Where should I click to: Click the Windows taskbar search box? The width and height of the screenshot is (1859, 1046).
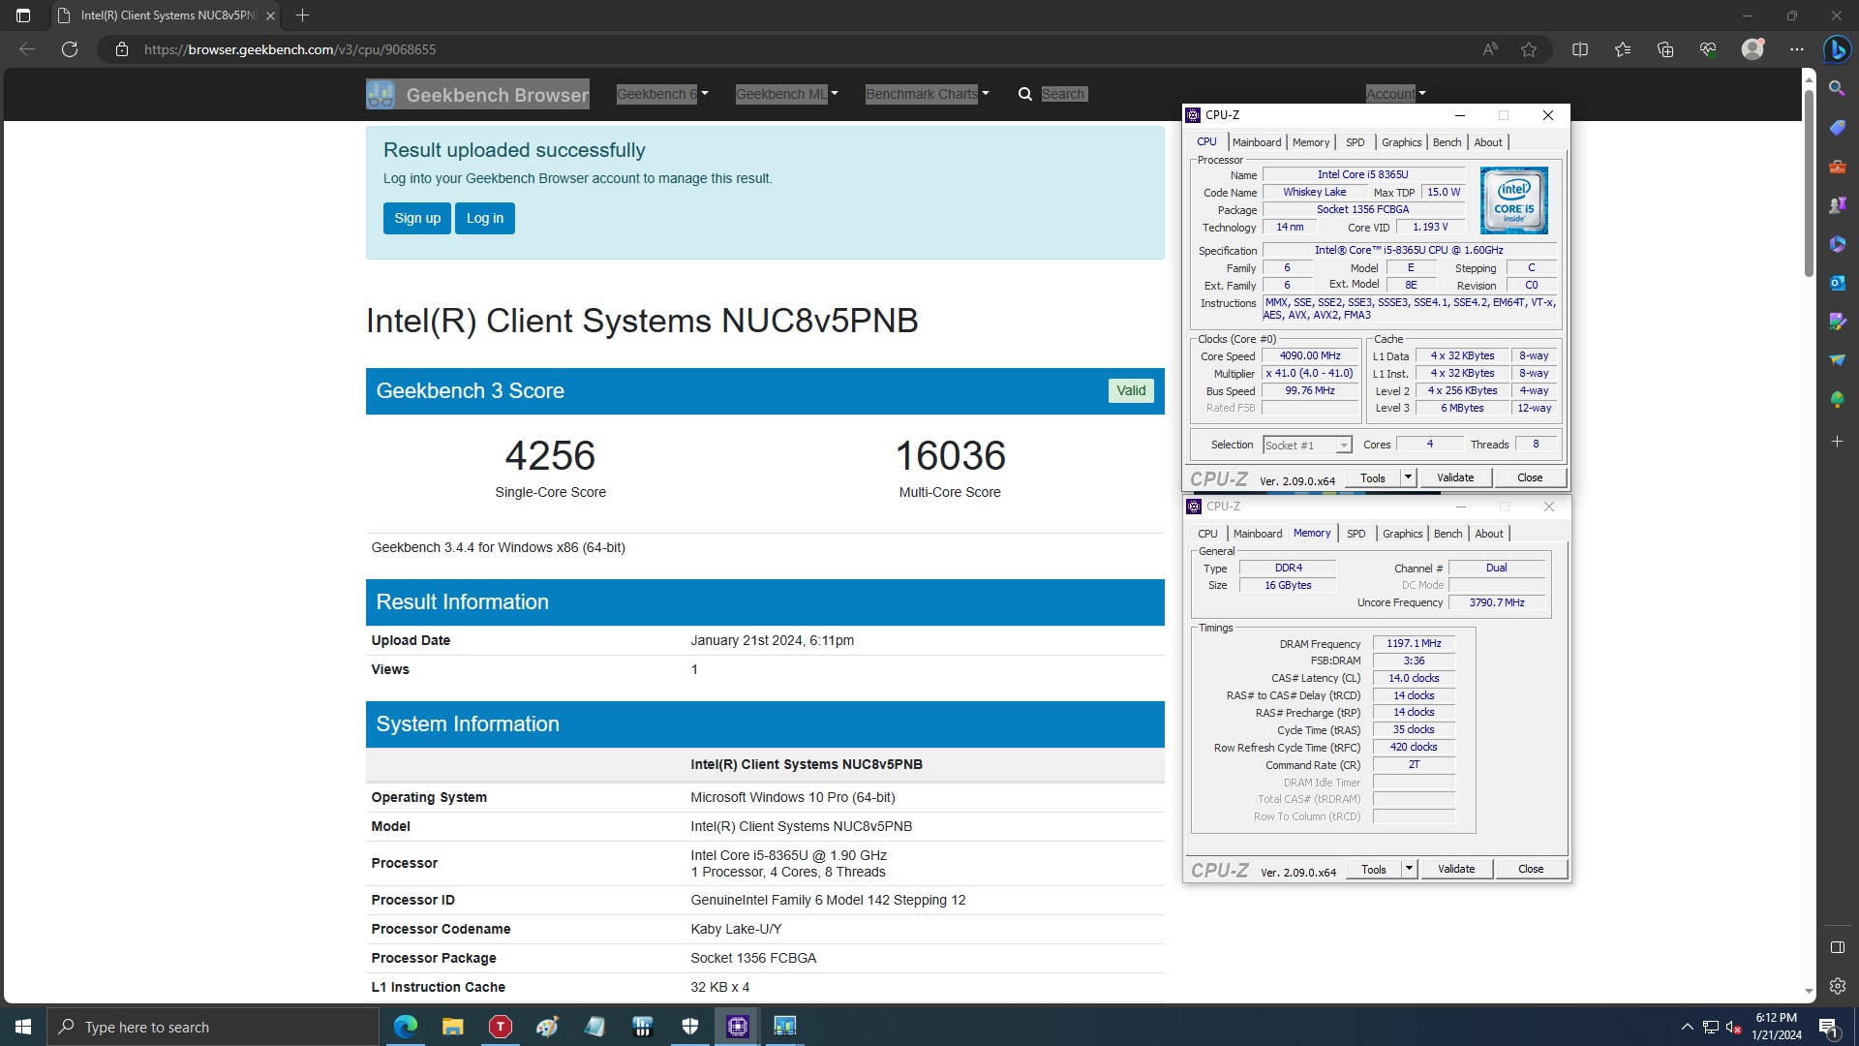tap(213, 1027)
